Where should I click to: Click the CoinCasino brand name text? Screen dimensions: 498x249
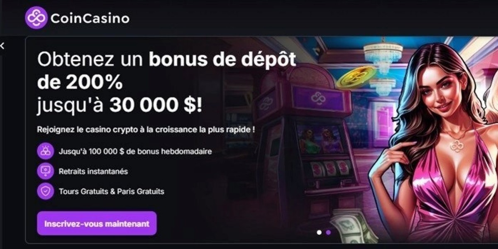(90, 18)
